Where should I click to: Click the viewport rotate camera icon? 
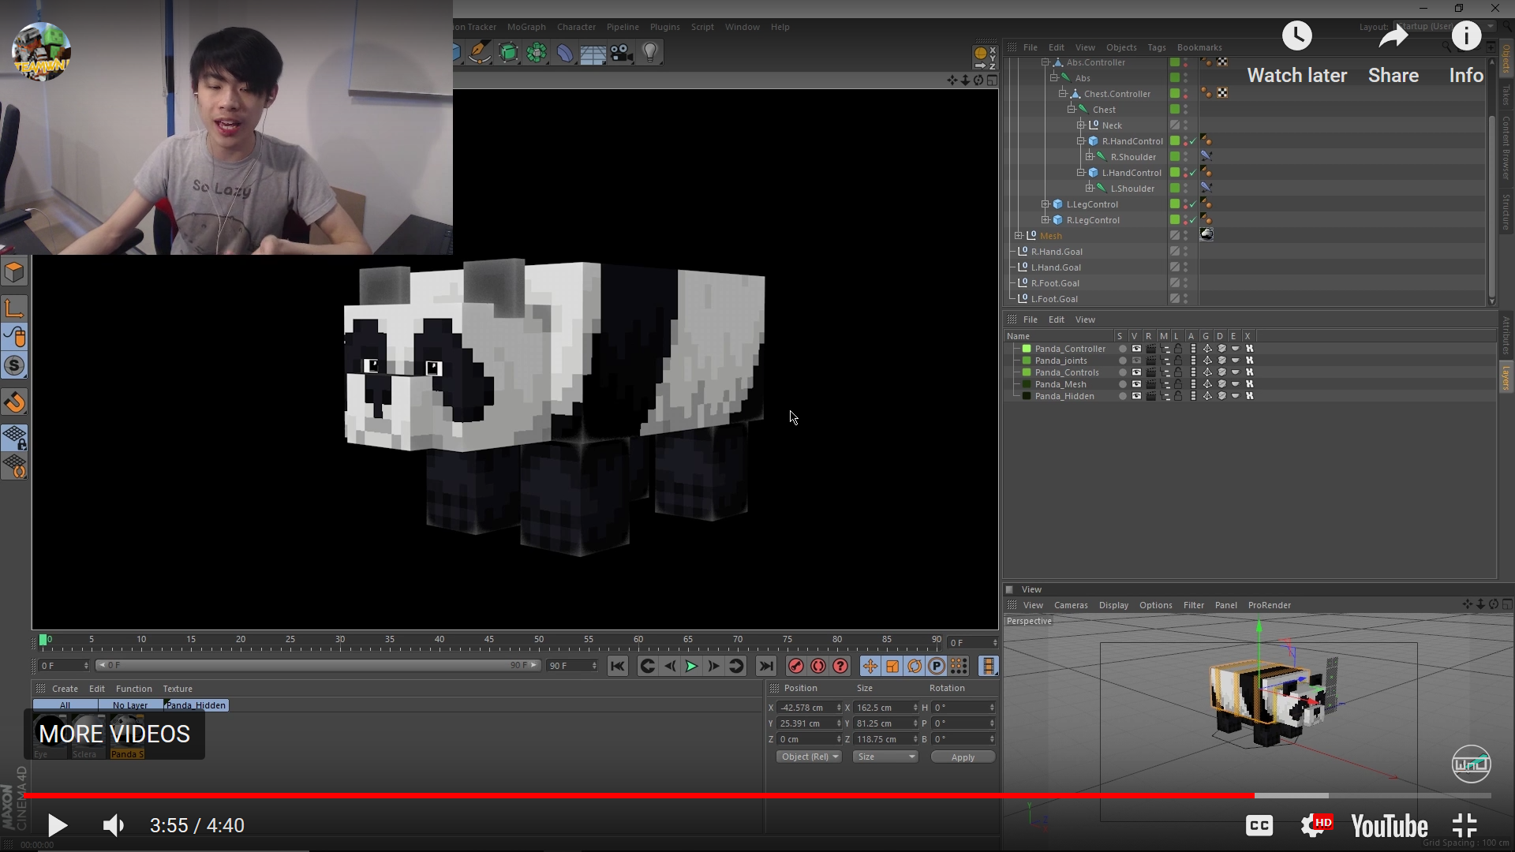tap(978, 80)
